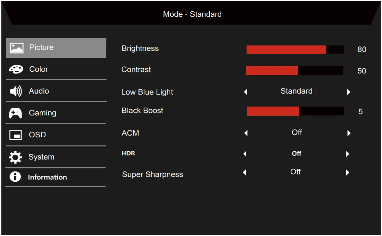Click the Picture landscape icon
The image size is (382, 236).
(x=16, y=48)
